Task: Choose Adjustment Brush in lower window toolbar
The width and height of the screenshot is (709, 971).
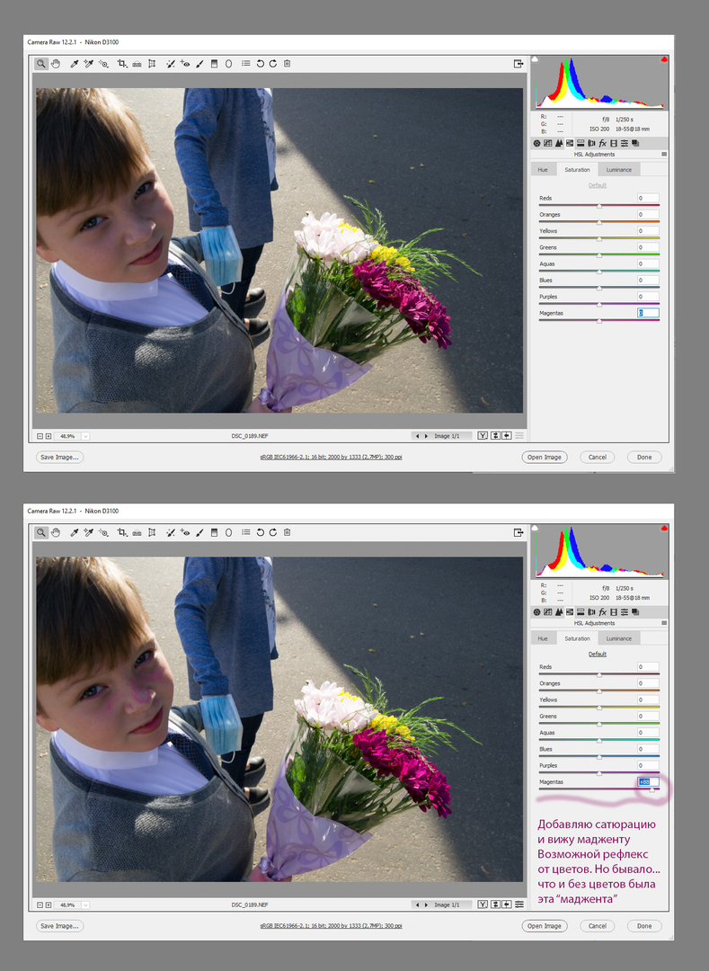Action: 198,532
